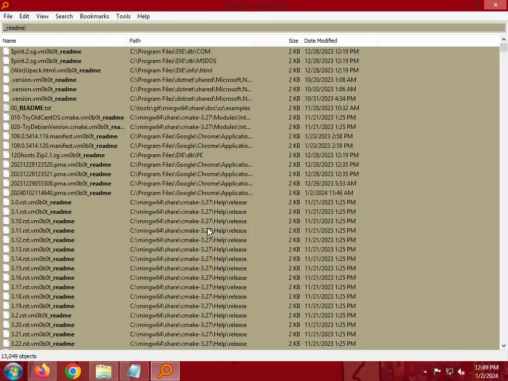Select file 3.2.rst.vm0b0t_readme
The image size is (508, 381).
coord(41,315)
